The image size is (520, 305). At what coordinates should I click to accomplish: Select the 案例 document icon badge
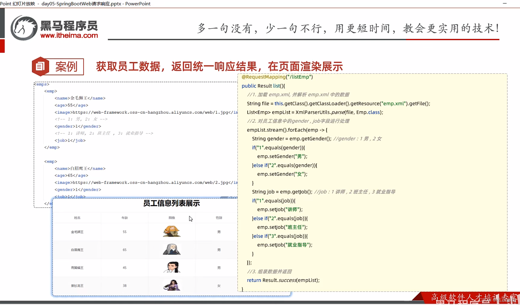point(40,66)
